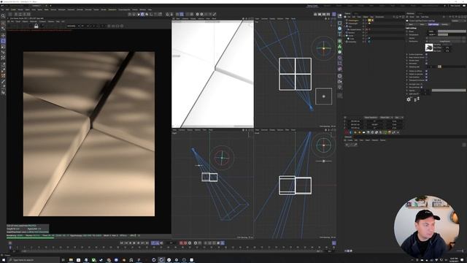The image size is (467, 263).
Task: Click the Power value input field
Action: click(x=431, y=31)
